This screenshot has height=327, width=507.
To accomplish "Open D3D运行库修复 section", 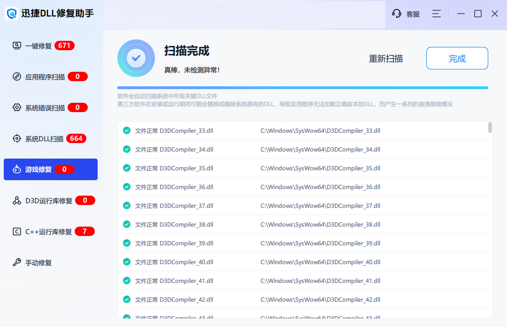I will pyautogui.click(x=51, y=200).
